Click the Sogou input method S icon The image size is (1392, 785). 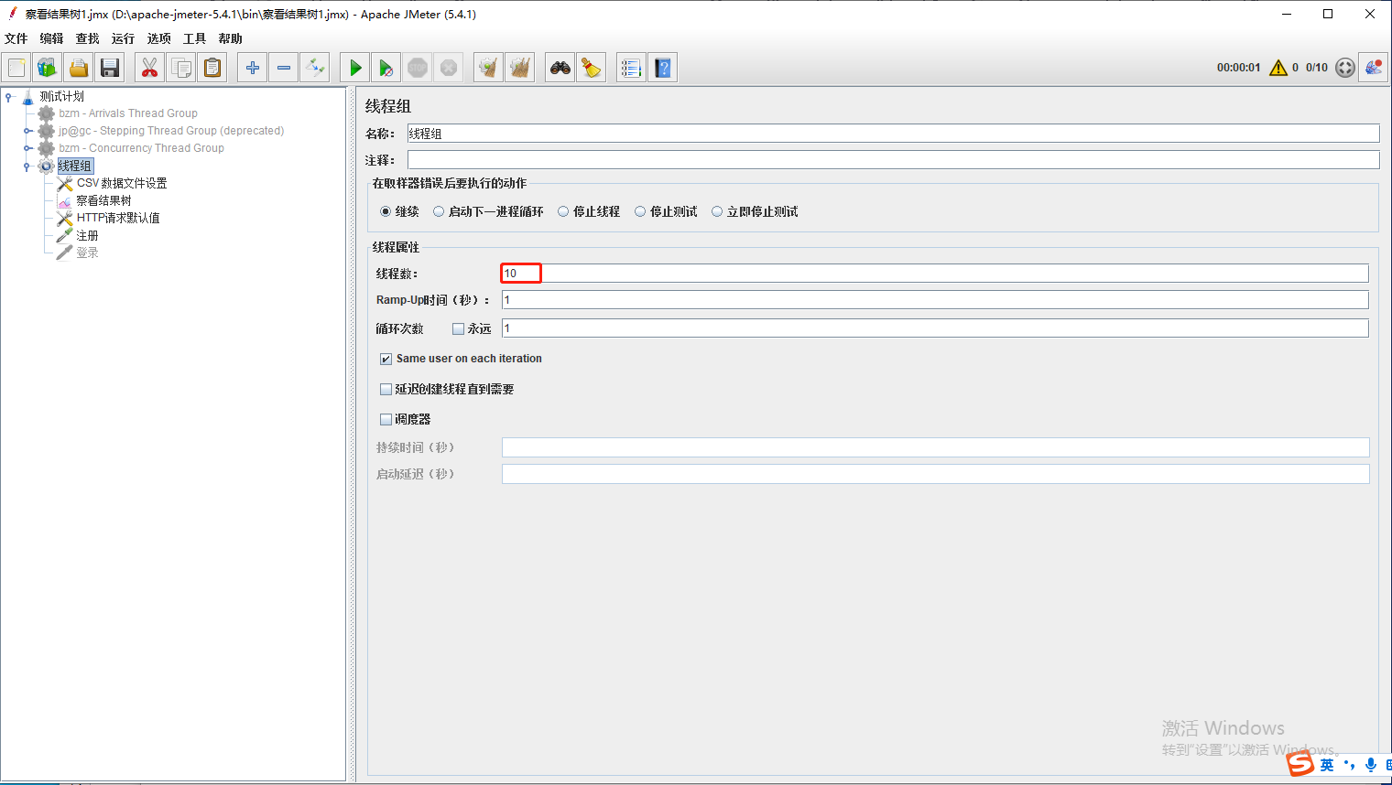(1300, 763)
